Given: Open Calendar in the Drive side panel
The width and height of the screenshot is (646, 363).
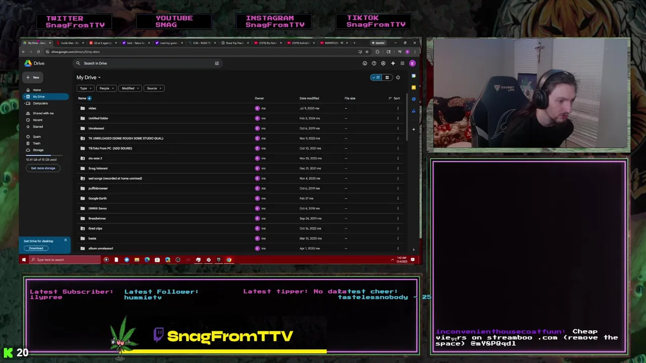Looking at the screenshot, I should pos(413,76).
